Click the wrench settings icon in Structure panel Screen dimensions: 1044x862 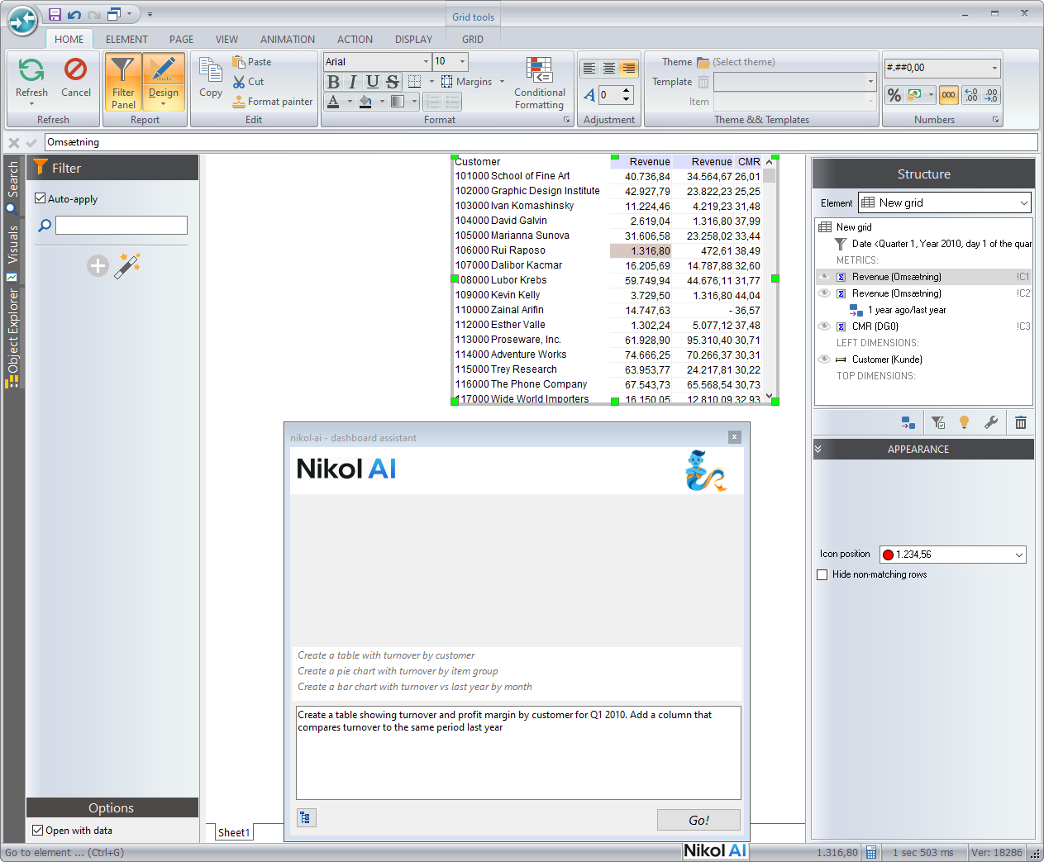pyautogui.click(x=991, y=422)
